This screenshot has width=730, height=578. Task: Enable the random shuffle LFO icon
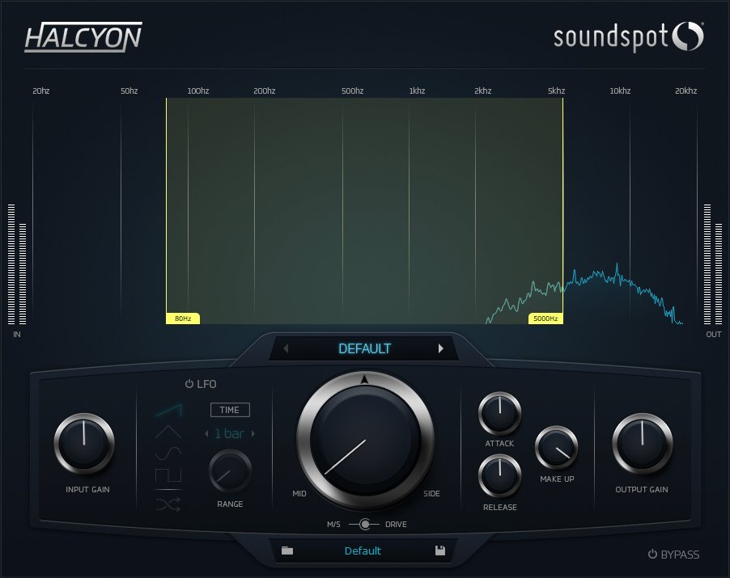pyautogui.click(x=168, y=504)
